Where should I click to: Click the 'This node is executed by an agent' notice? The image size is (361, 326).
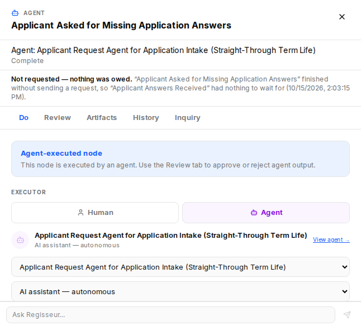tap(168, 165)
